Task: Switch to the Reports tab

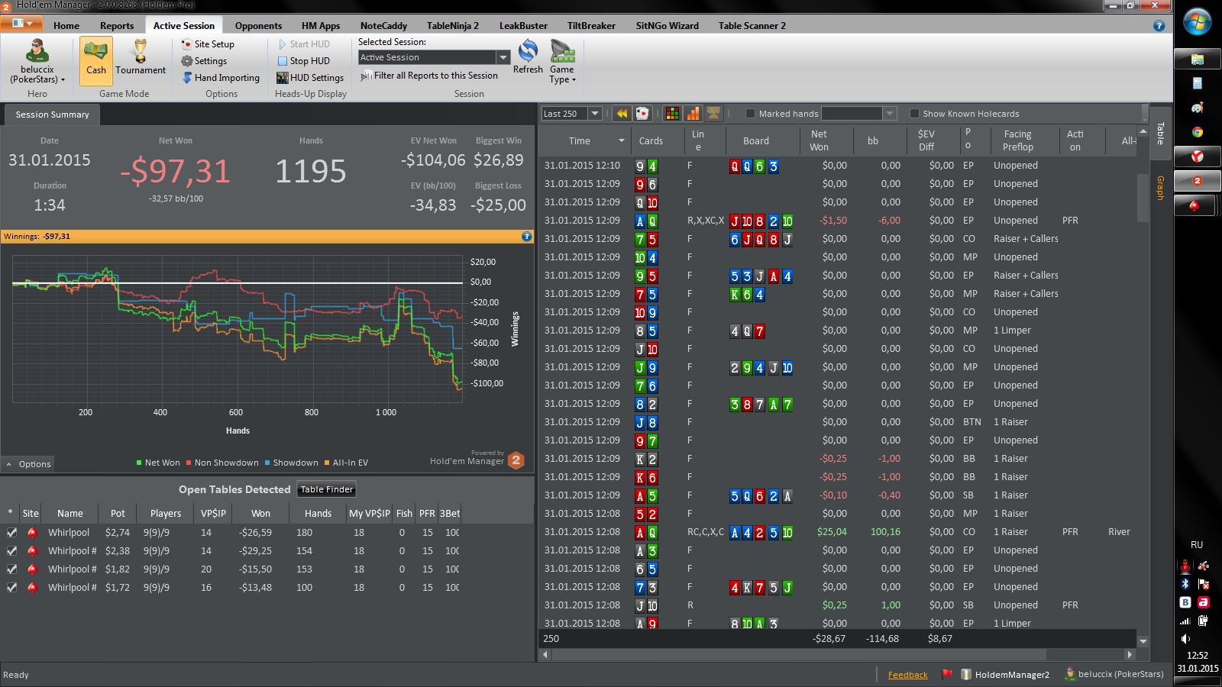Action: 117,26
